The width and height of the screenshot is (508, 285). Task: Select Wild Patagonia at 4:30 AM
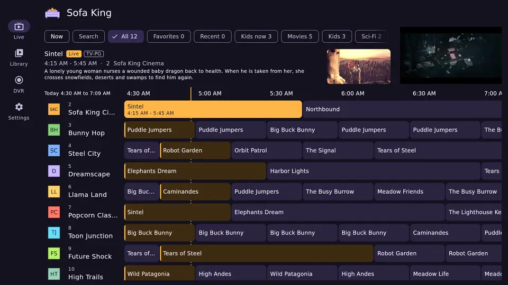tap(159, 273)
